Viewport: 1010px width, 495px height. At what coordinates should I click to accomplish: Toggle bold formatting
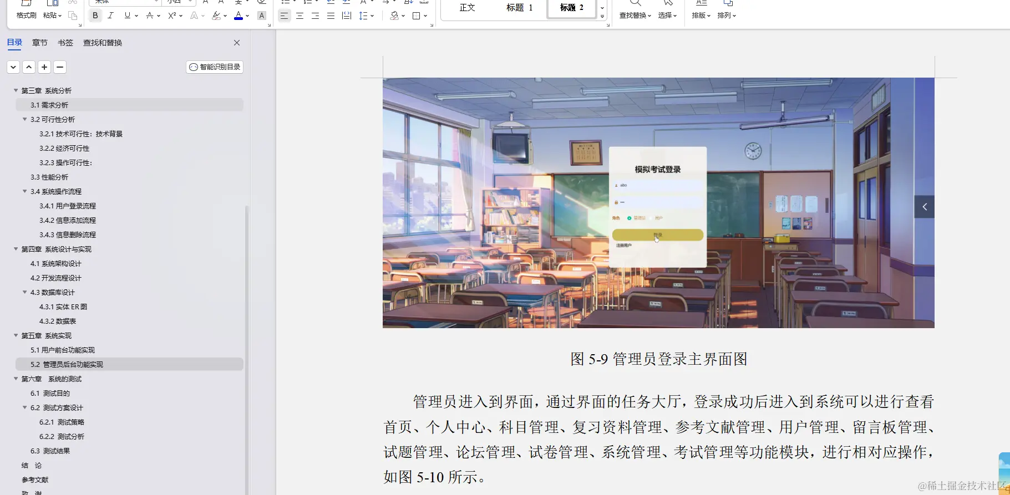[x=95, y=16]
